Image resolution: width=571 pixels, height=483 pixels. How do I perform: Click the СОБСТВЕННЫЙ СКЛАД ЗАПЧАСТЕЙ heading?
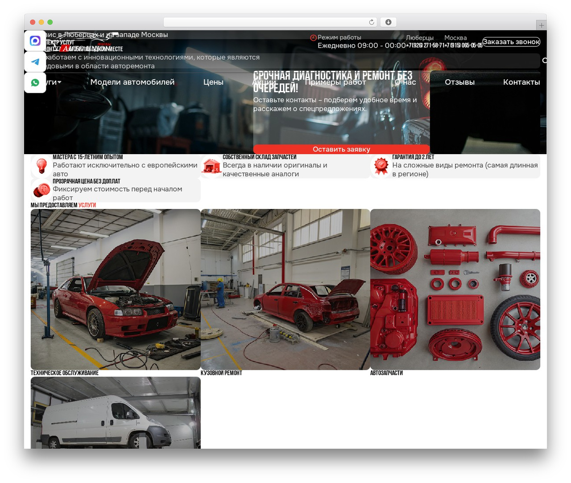point(259,157)
